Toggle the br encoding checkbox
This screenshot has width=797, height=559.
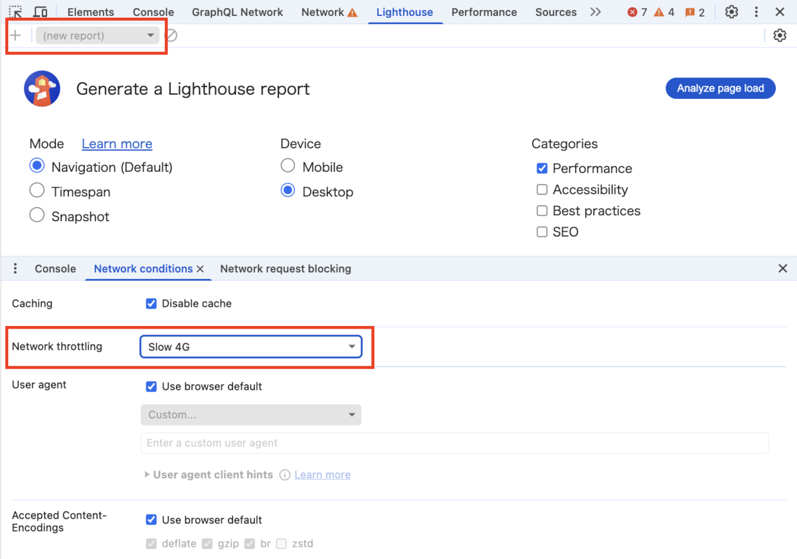pyautogui.click(x=250, y=544)
